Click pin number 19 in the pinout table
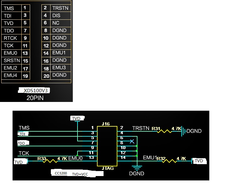 (x=25, y=76)
